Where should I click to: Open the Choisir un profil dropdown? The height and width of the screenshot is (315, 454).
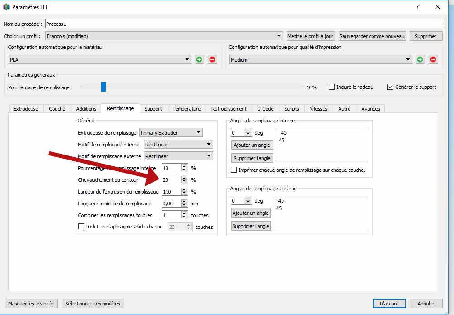164,36
